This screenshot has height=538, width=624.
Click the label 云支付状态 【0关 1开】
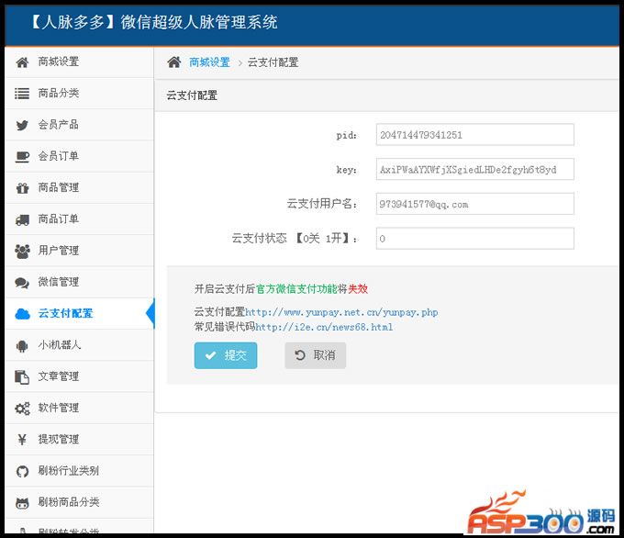295,239
